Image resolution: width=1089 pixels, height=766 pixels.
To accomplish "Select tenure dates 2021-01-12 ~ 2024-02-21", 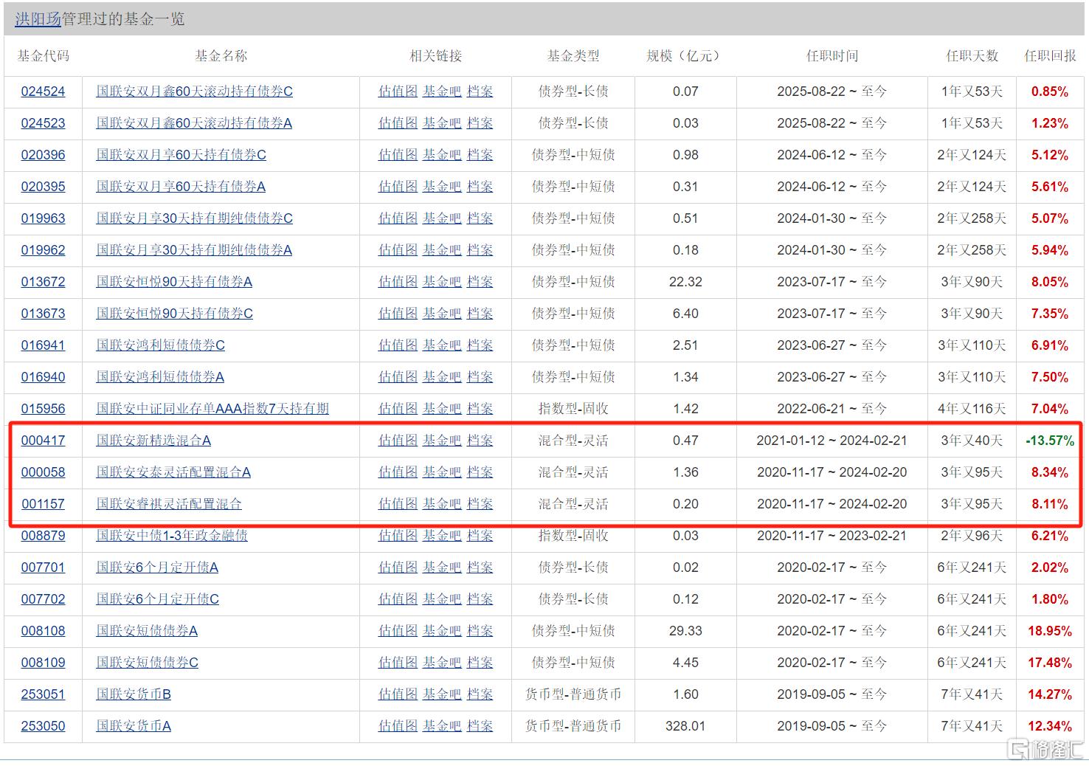I will tap(832, 441).
